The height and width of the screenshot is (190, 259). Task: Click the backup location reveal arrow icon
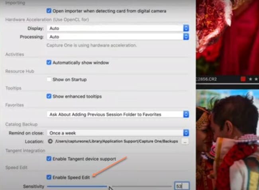(50, 141)
